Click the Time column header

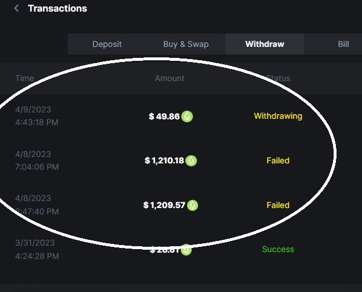tap(24, 78)
